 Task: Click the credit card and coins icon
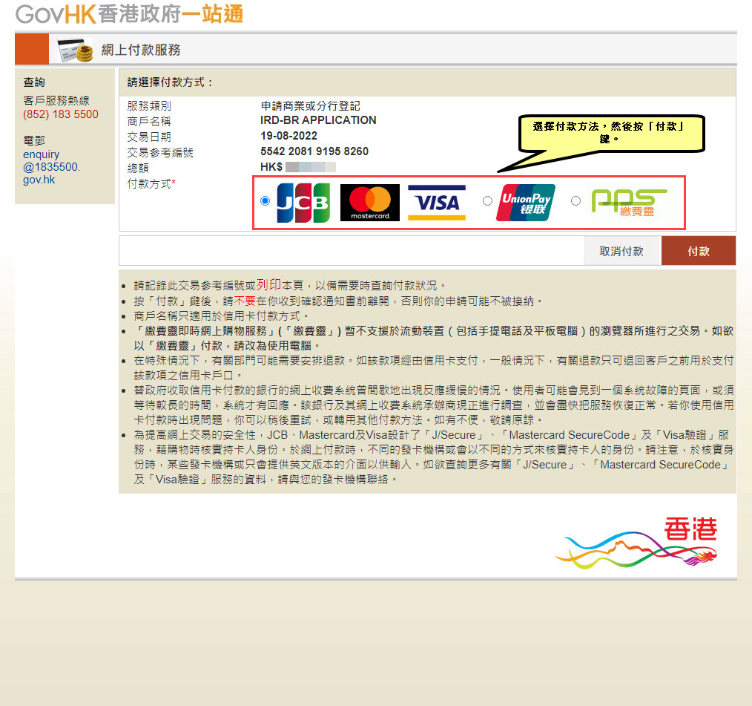pyautogui.click(x=75, y=50)
